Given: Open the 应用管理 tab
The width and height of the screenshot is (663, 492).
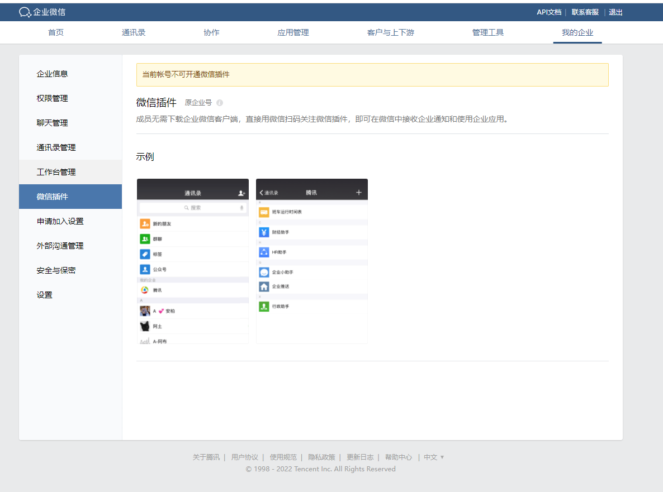Looking at the screenshot, I should [x=293, y=32].
